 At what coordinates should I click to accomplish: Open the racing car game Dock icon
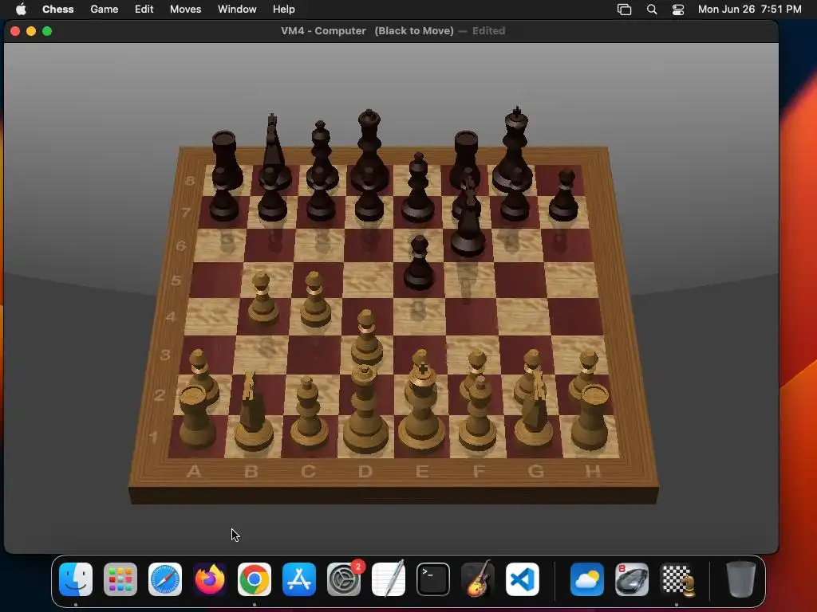[x=632, y=579]
